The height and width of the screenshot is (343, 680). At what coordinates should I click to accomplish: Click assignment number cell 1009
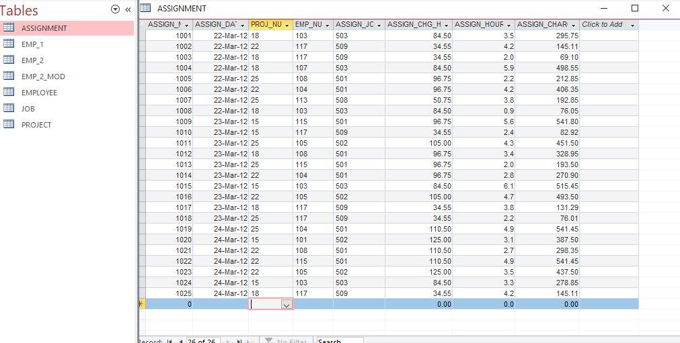click(169, 121)
